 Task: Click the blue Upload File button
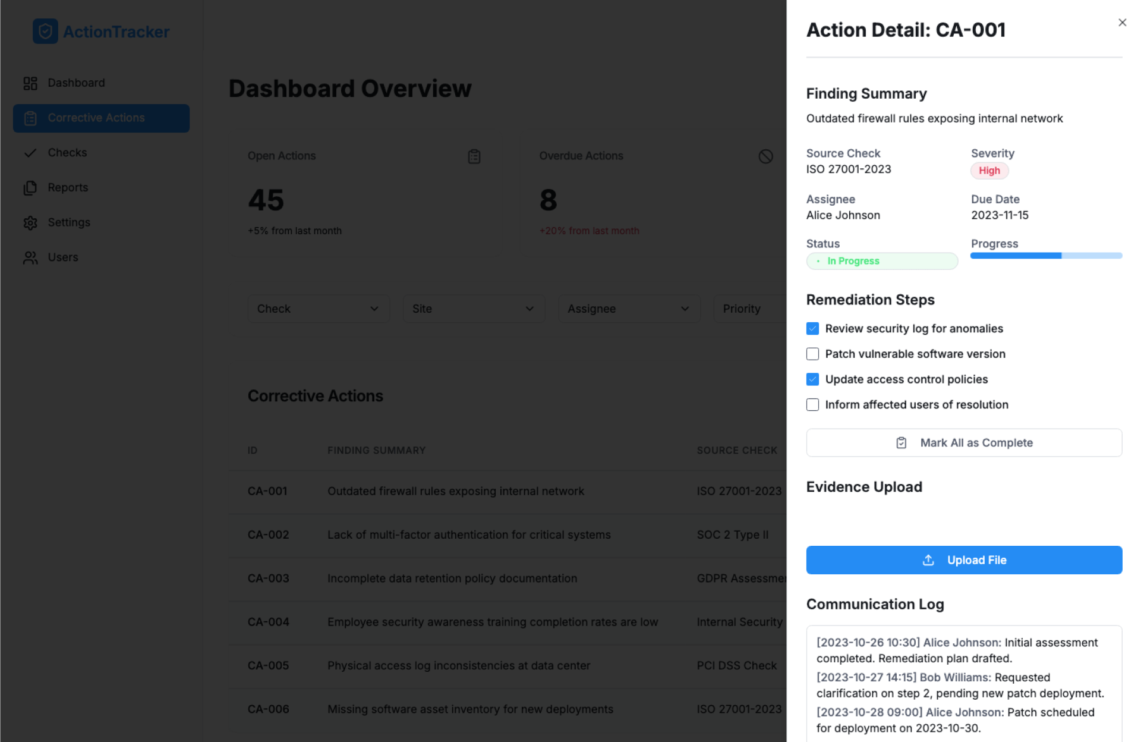pos(963,560)
